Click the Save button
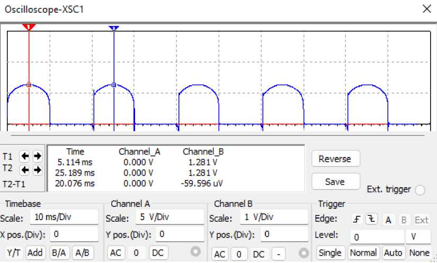 point(335,182)
